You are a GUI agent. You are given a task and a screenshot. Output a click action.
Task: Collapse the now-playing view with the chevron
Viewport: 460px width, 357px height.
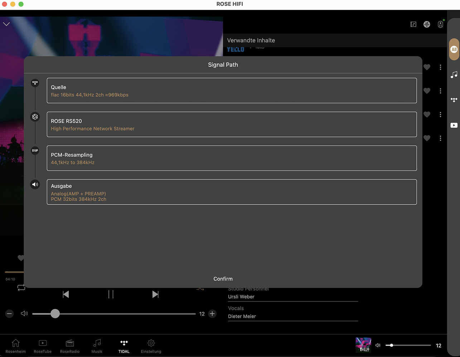pyautogui.click(x=6, y=24)
